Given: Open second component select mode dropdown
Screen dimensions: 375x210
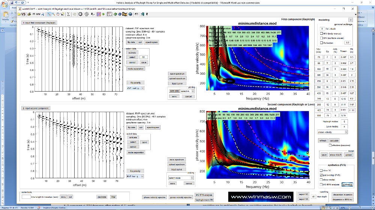Looking at the screenshot, I should click(181, 178).
